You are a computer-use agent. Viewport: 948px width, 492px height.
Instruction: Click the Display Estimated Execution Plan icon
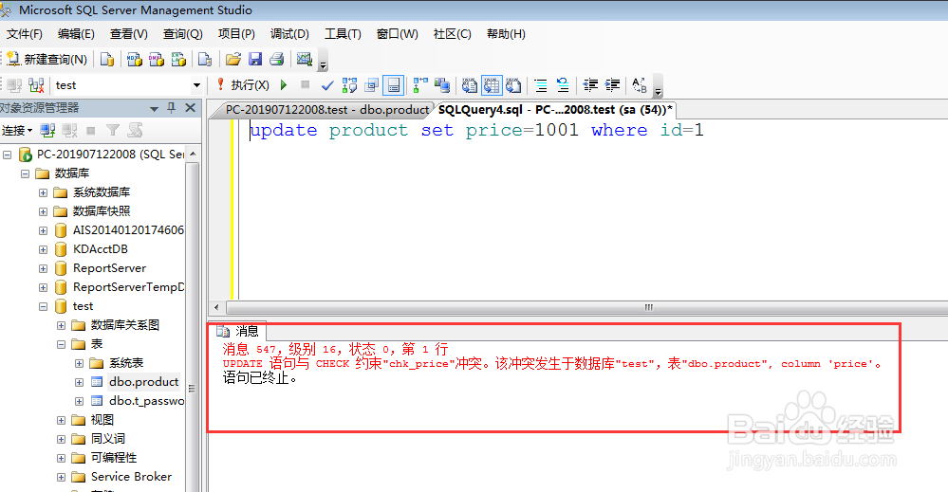[349, 85]
